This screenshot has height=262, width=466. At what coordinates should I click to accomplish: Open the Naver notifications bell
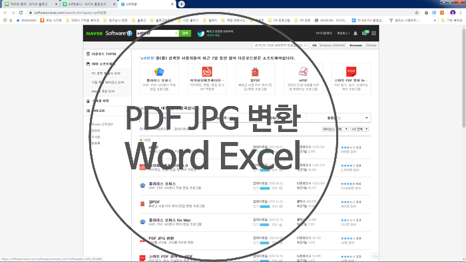pos(355,33)
